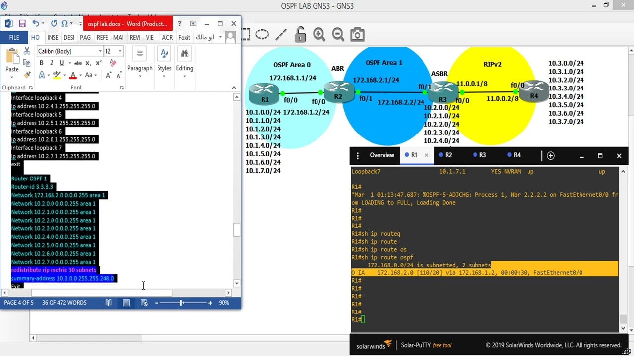Grow font size with the larger A
Image resolution: width=634 pixels, height=356 pixels.
[x=108, y=75]
